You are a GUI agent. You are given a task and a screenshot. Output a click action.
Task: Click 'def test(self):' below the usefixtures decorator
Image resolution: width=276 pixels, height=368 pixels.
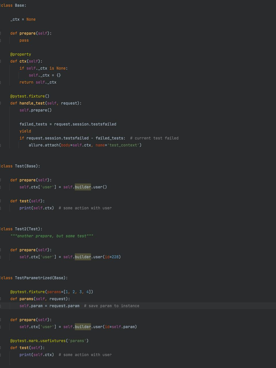(28, 348)
